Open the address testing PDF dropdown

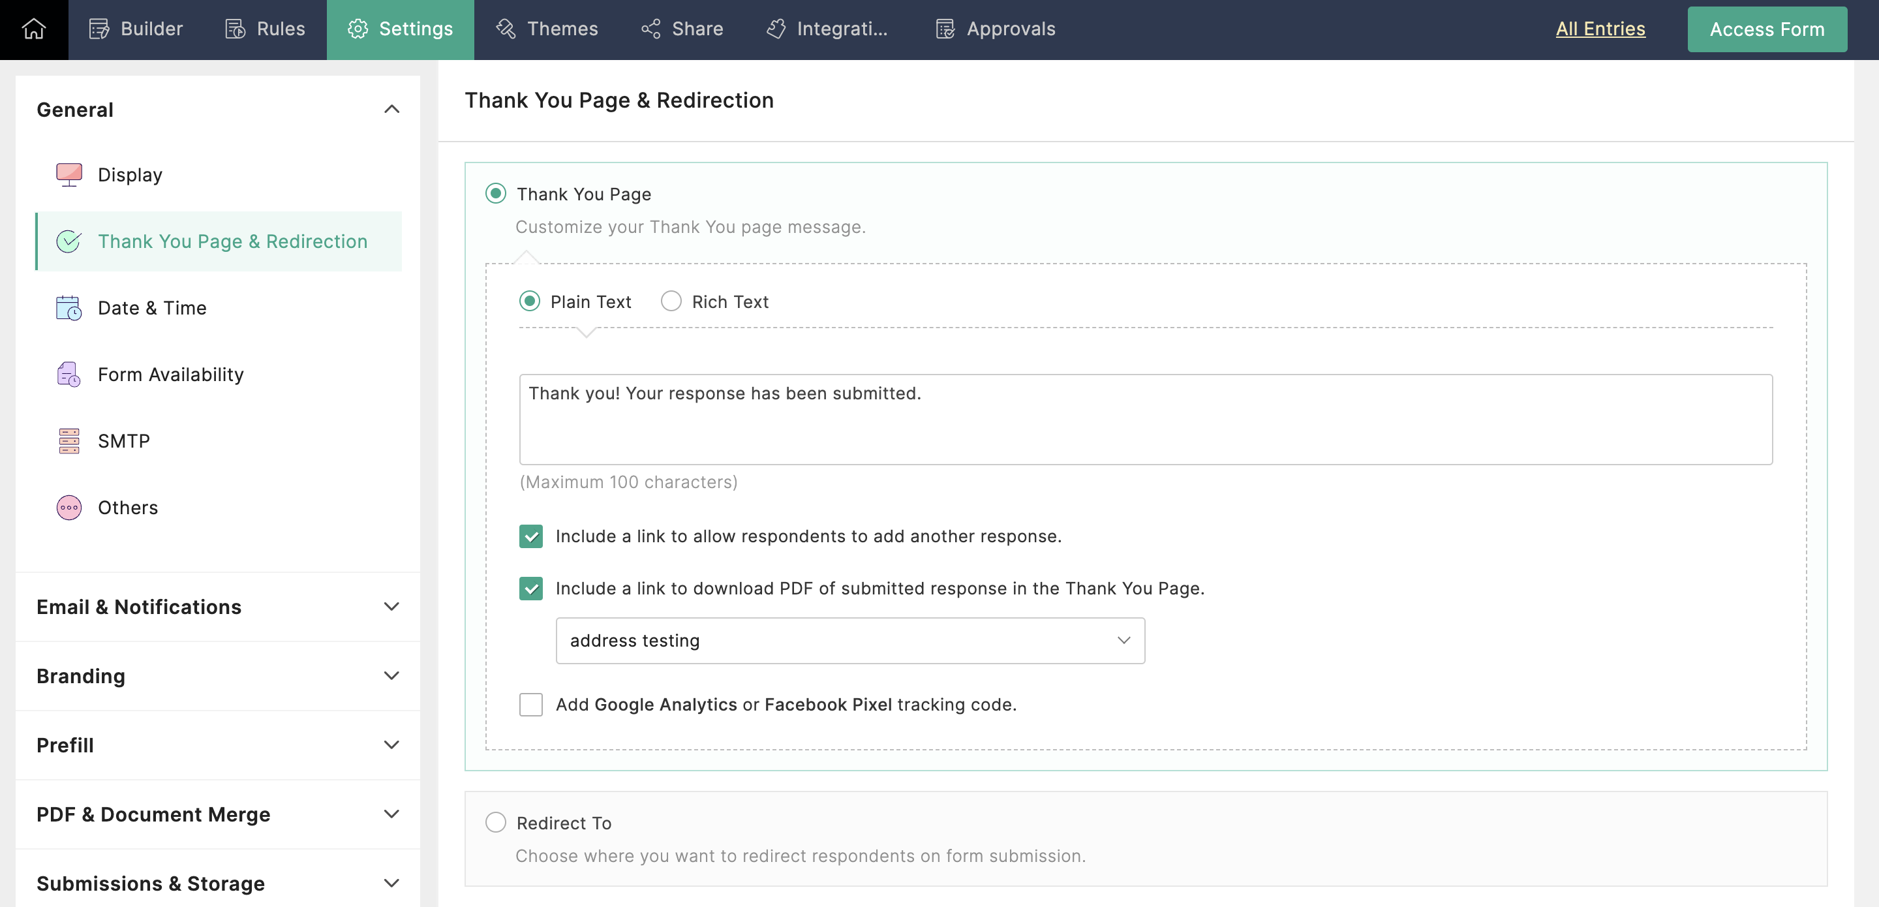(x=849, y=641)
